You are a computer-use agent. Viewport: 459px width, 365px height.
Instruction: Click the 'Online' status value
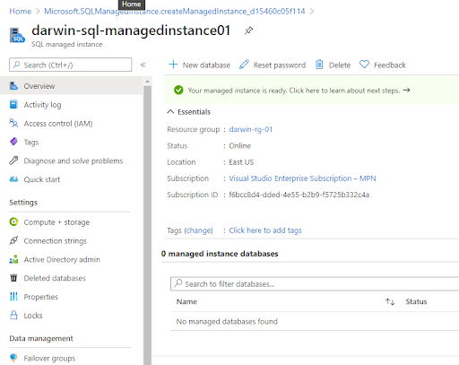pyautogui.click(x=240, y=146)
